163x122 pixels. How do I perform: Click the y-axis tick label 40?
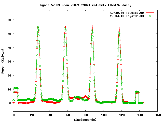pos(9,48)
